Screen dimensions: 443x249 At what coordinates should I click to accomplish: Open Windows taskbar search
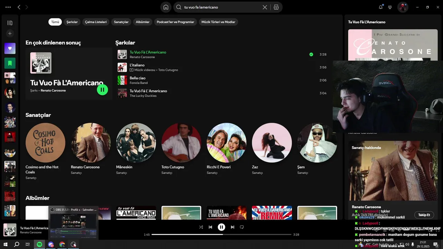[x=17, y=245]
